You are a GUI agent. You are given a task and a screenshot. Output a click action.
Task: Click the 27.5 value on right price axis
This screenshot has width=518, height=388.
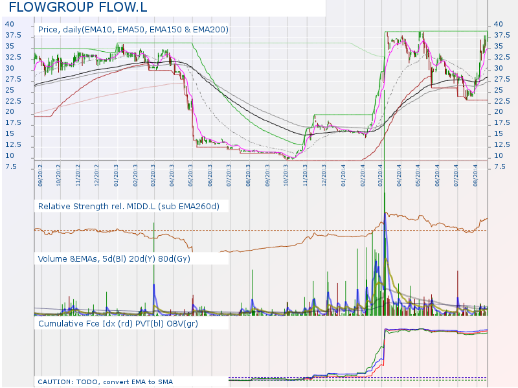point(502,79)
